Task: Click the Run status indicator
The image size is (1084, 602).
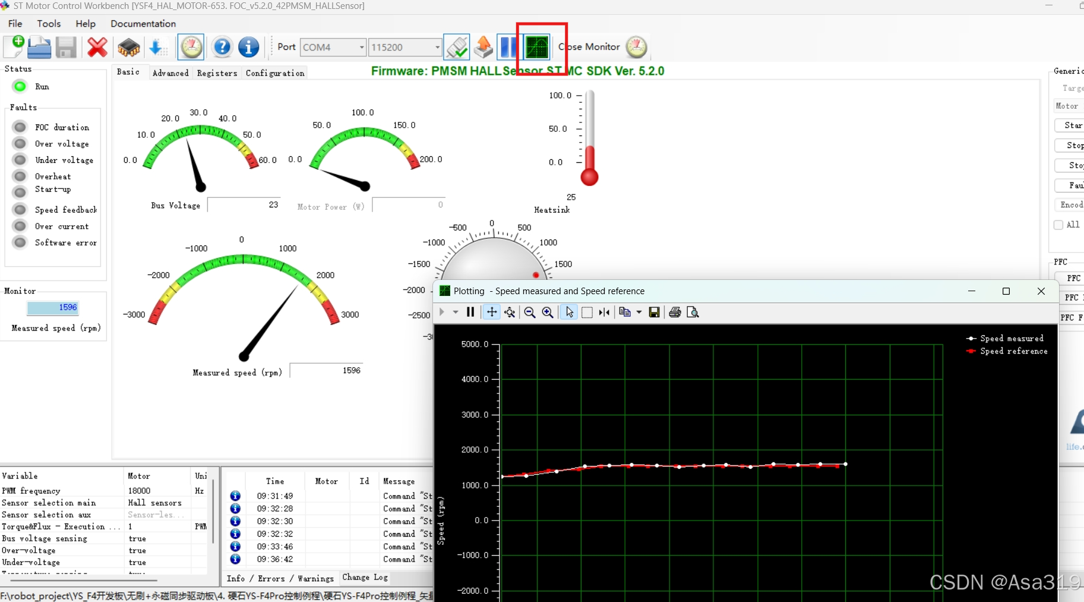Action: click(20, 86)
